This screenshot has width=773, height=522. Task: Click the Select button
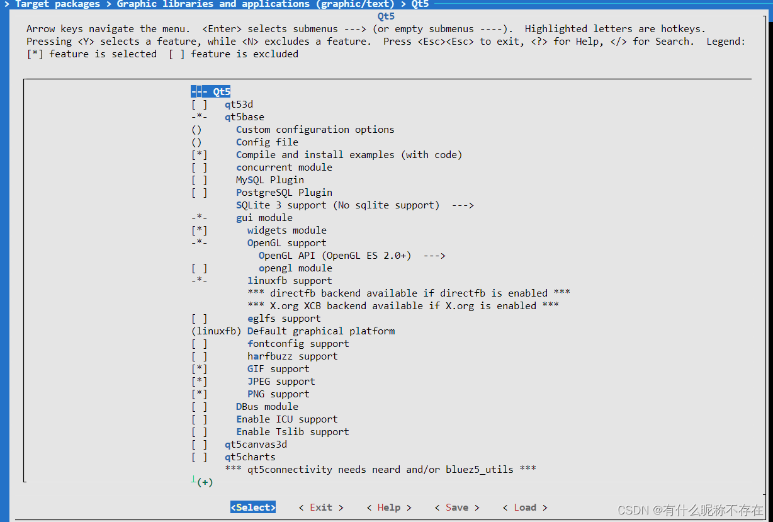click(253, 508)
